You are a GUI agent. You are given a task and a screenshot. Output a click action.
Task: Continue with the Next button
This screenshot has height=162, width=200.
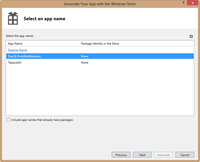point(142,155)
